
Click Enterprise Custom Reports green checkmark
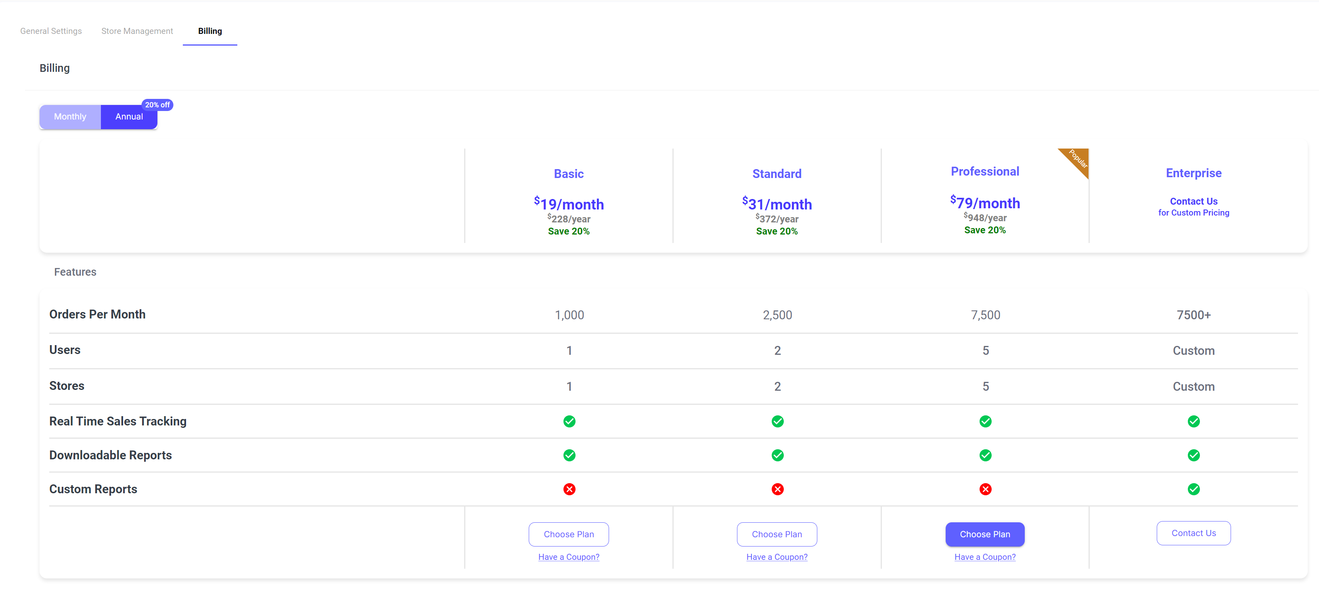pyautogui.click(x=1193, y=489)
